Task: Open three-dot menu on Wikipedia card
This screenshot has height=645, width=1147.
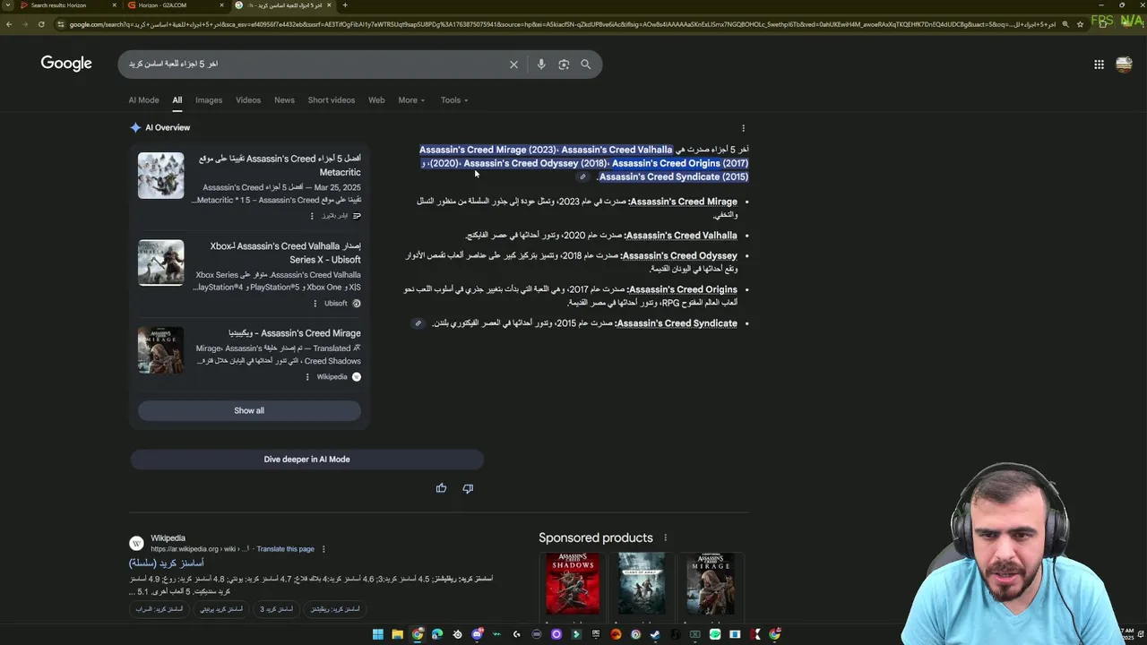Action: (307, 377)
